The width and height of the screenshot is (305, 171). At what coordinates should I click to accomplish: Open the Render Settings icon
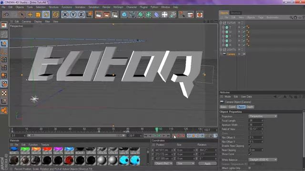tap(115, 15)
